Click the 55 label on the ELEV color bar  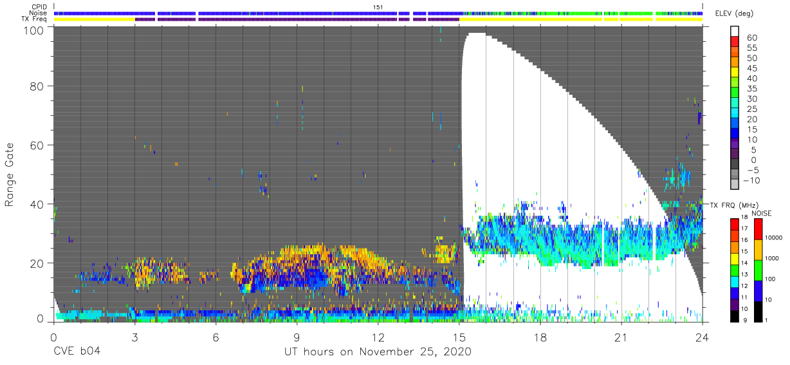pos(752,48)
